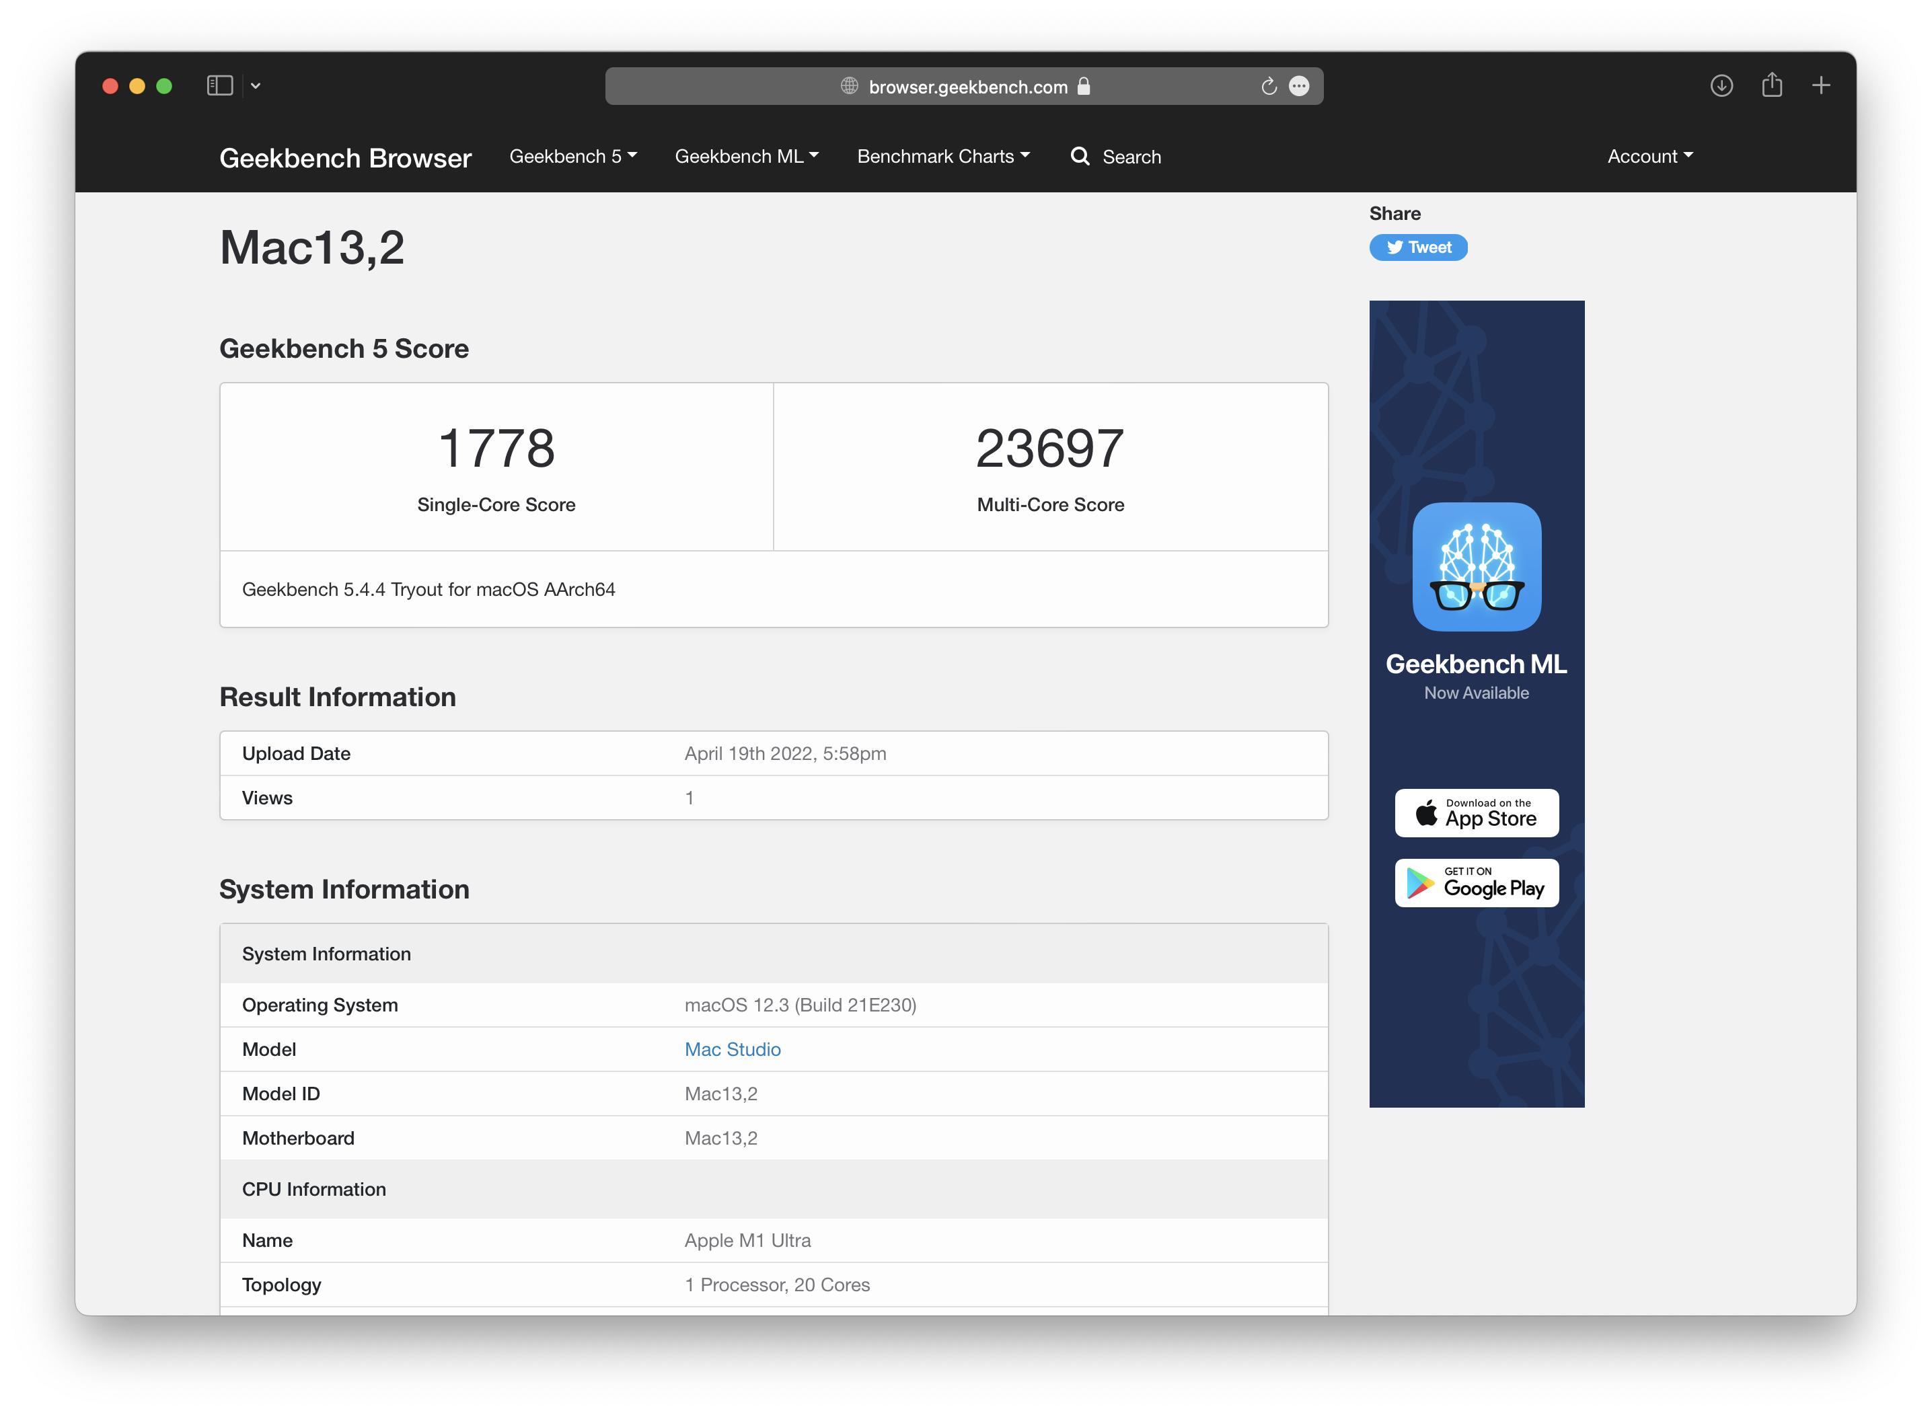
Task: Follow the Mac Studio model link
Action: point(733,1049)
